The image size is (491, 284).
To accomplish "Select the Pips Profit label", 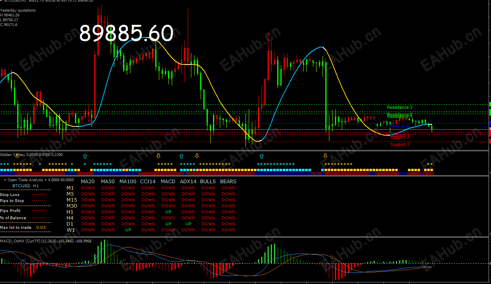I will pyautogui.click(x=10, y=210).
